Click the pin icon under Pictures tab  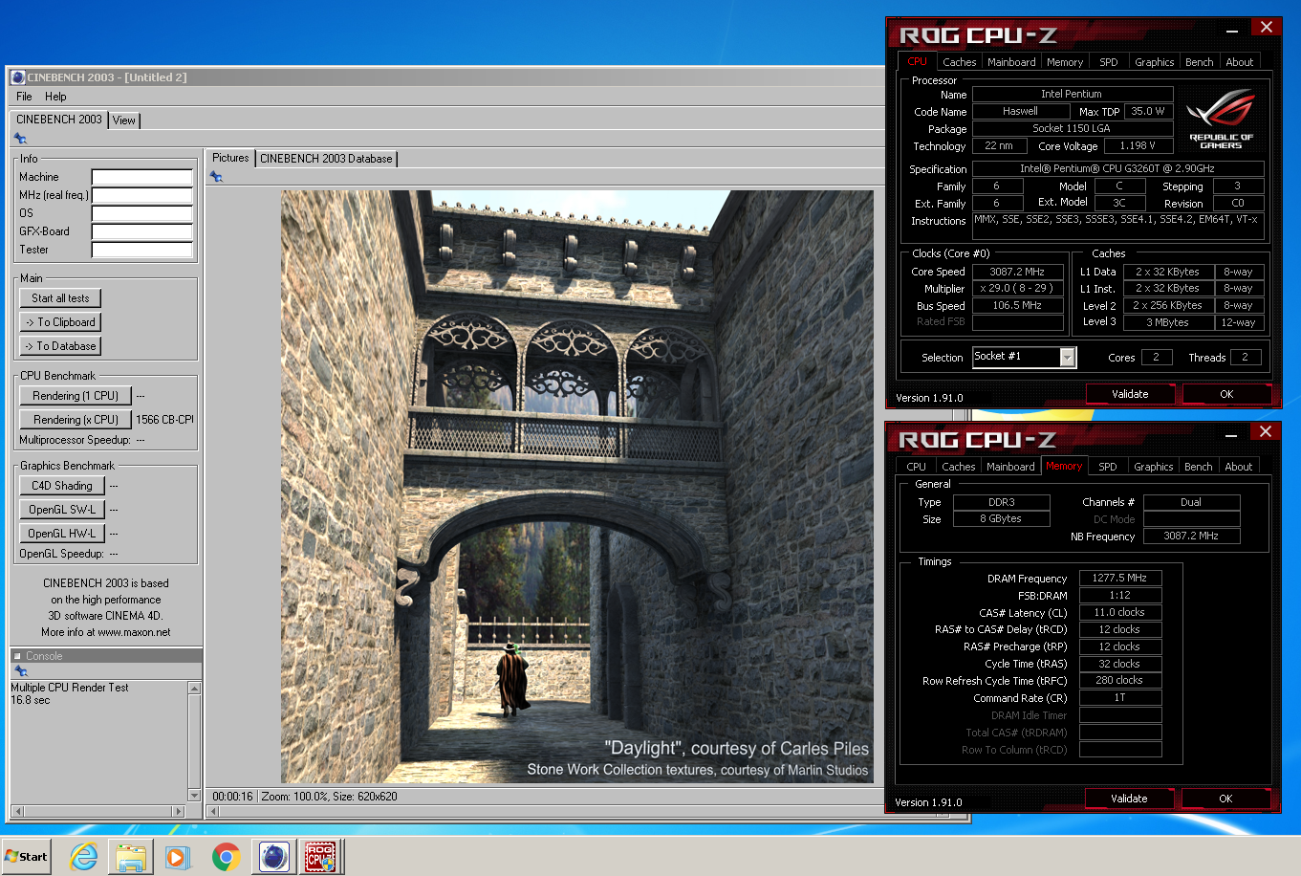pos(216,177)
